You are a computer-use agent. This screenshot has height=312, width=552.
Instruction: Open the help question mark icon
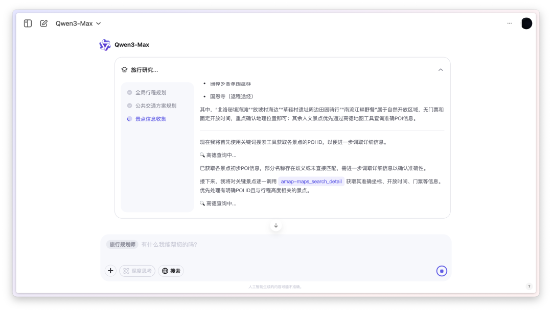[x=529, y=287]
